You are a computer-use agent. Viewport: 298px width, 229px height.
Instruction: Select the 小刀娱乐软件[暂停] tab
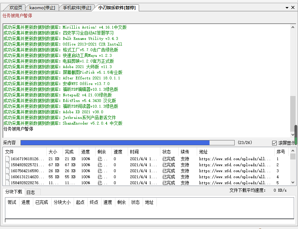point(117,7)
